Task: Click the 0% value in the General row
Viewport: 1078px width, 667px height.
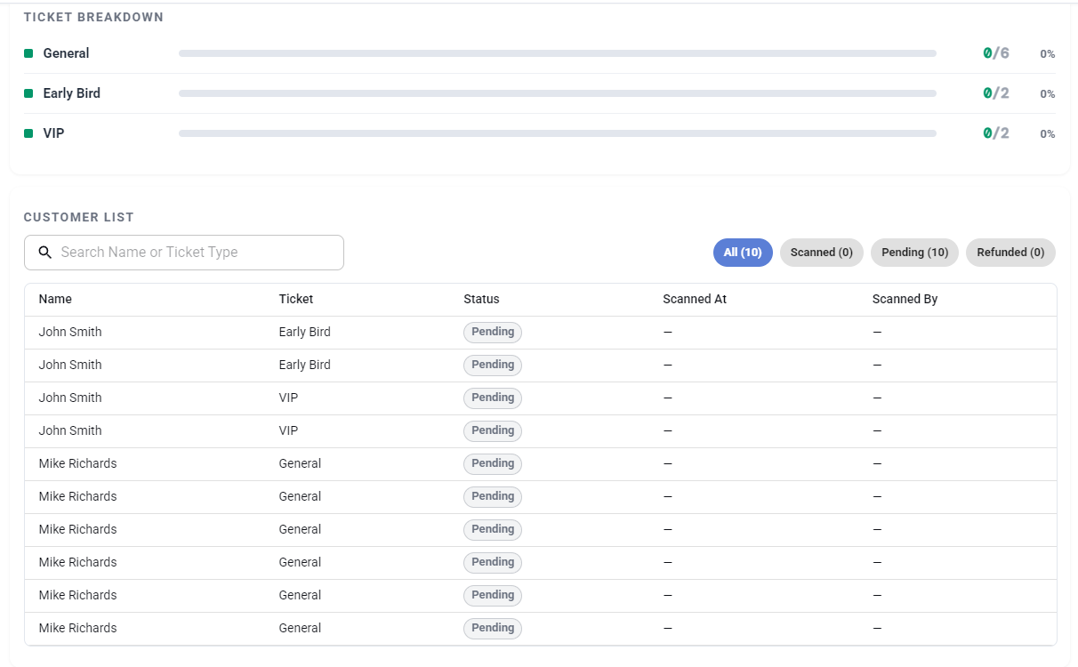Action: pos(1048,54)
